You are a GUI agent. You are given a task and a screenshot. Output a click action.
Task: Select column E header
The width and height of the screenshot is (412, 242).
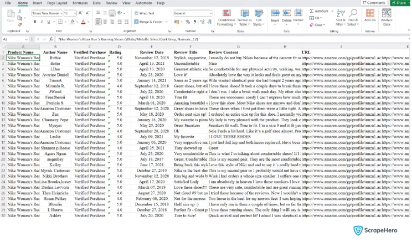pyautogui.click(x=152, y=47)
